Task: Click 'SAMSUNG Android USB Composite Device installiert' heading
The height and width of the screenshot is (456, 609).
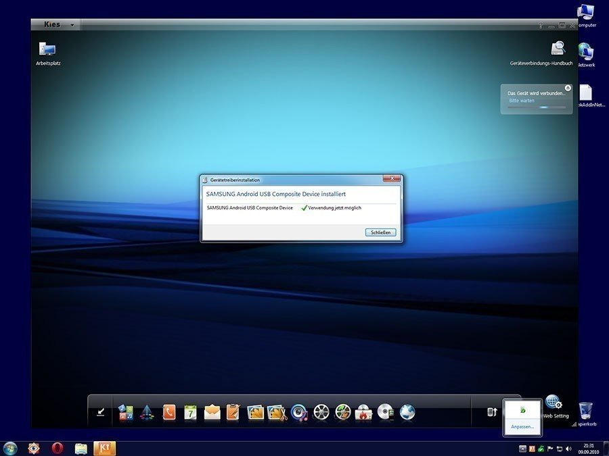Action: point(276,194)
